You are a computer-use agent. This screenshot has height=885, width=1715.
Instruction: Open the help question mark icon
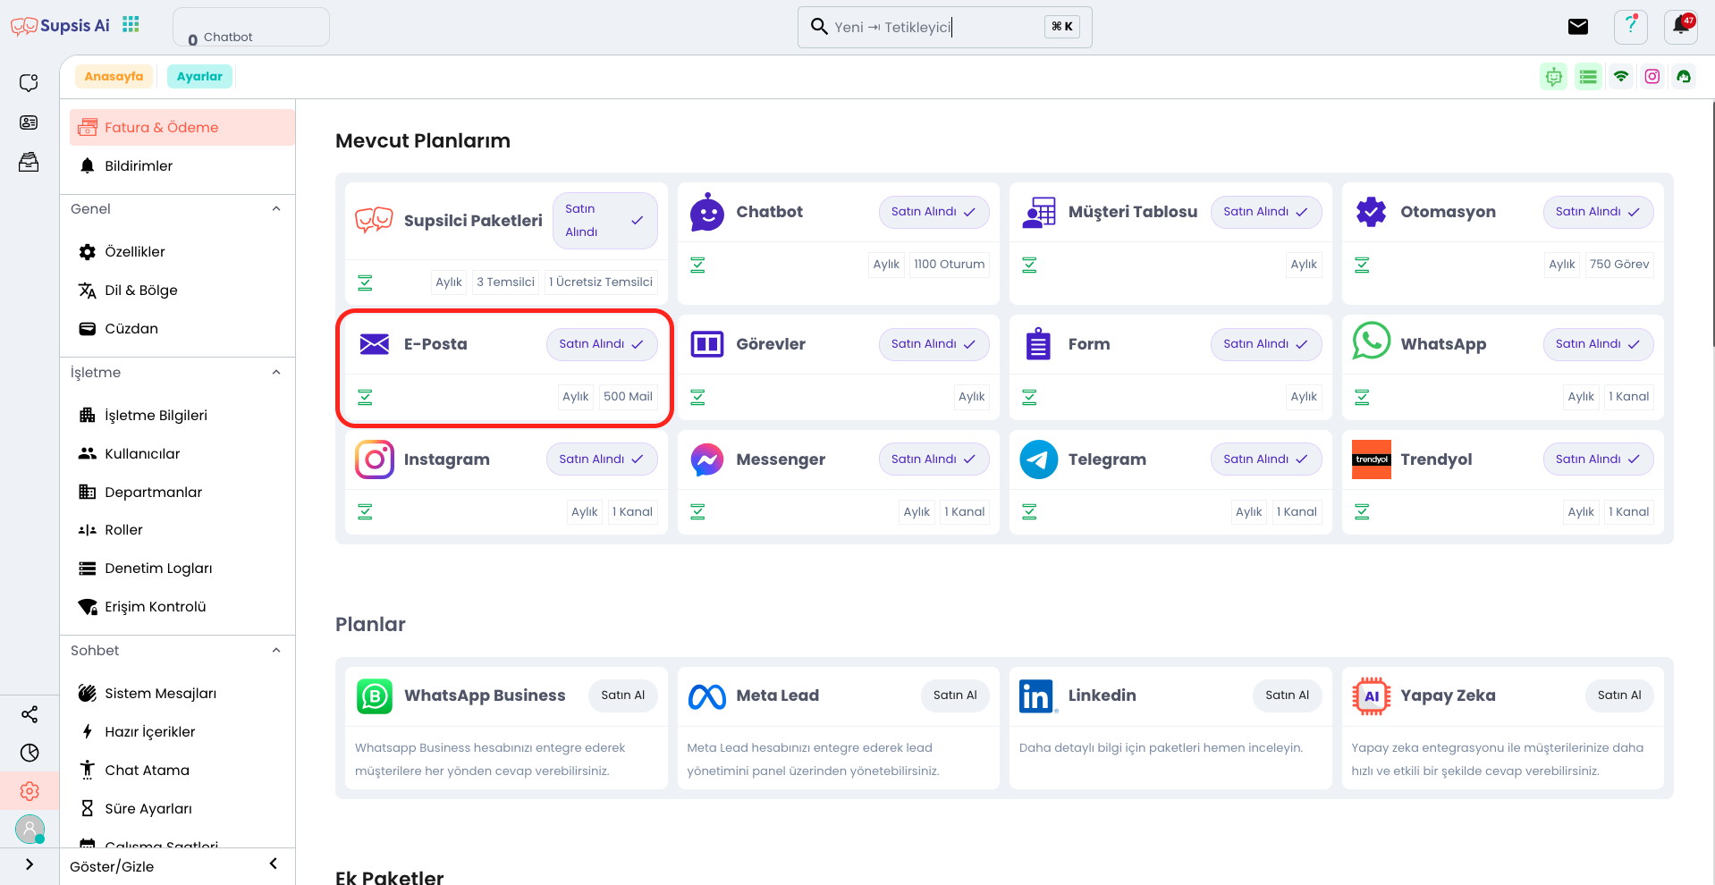(x=1631, y=27)
